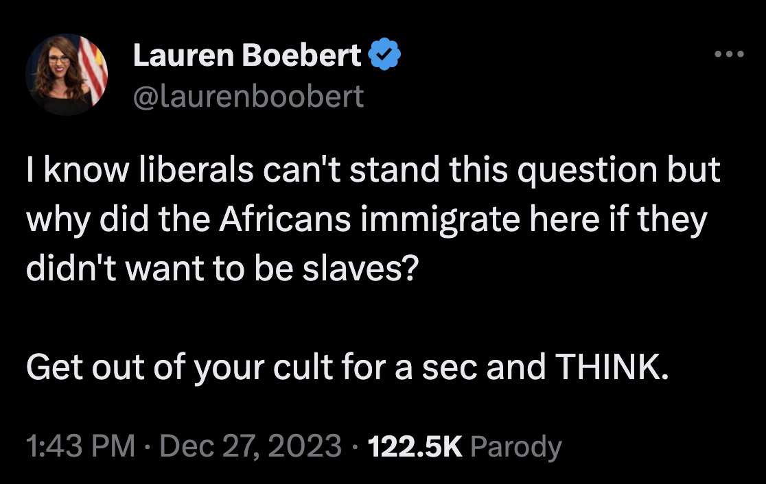The image size is (766, 484).
Task: Click the "1:43 PM" timestamp
Action: (x=80, y=447)
